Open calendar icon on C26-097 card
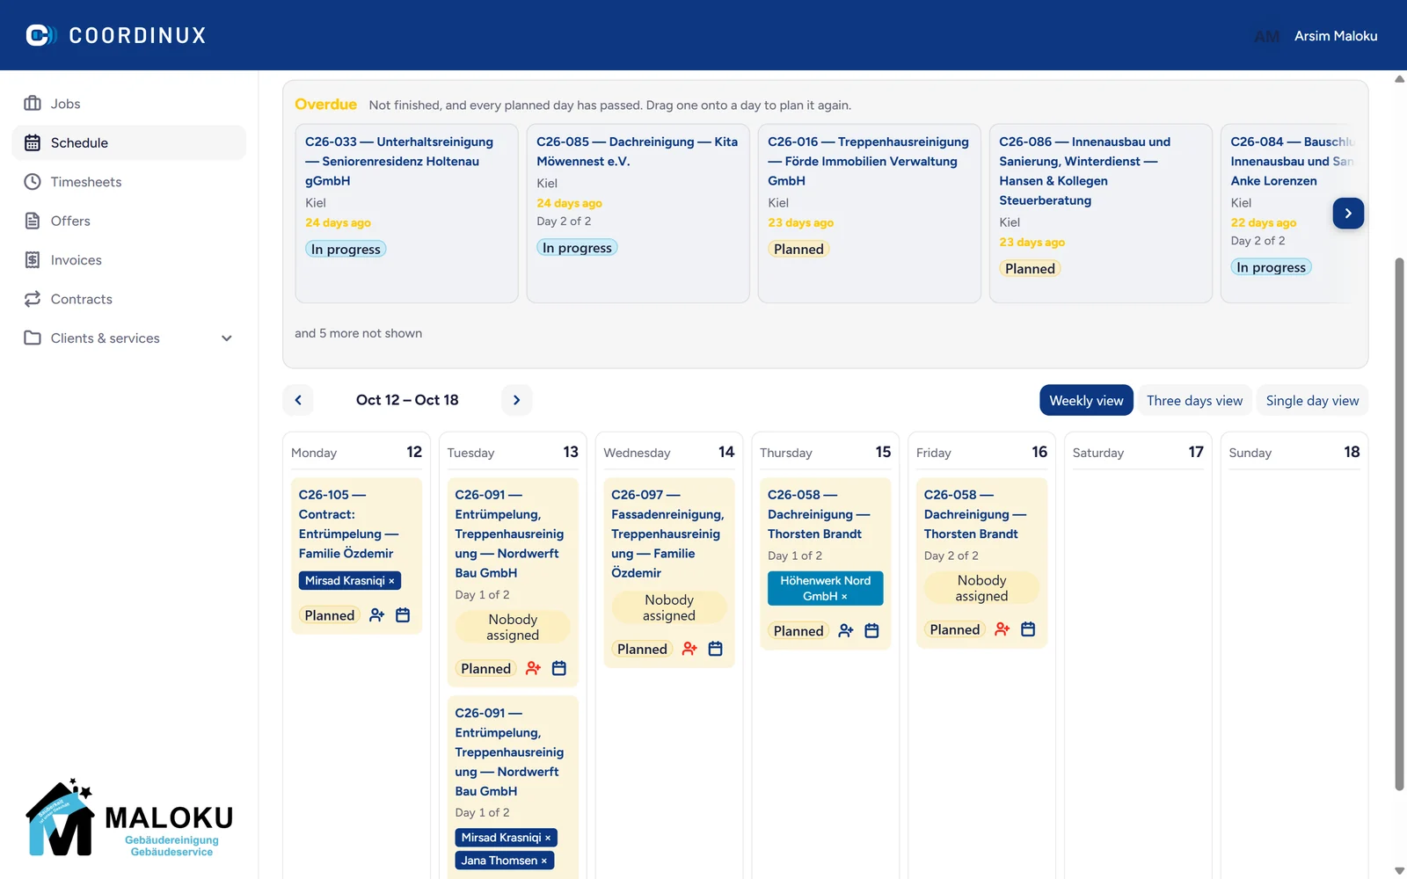Viewport: 1407px width, 879px height. click(x=716, y=649)
